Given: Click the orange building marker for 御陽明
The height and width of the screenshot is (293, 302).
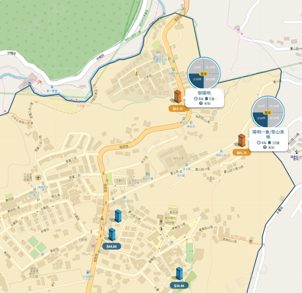Looking at the screenshot, I should click(177, 96).
